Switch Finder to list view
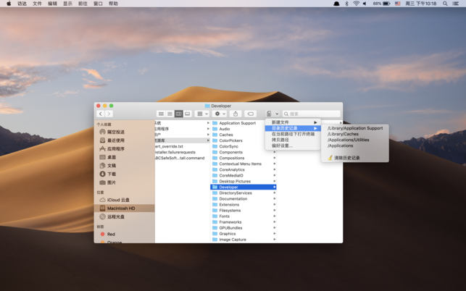The height and width of the screenshot is (291, 466). [x=170, y=114]
